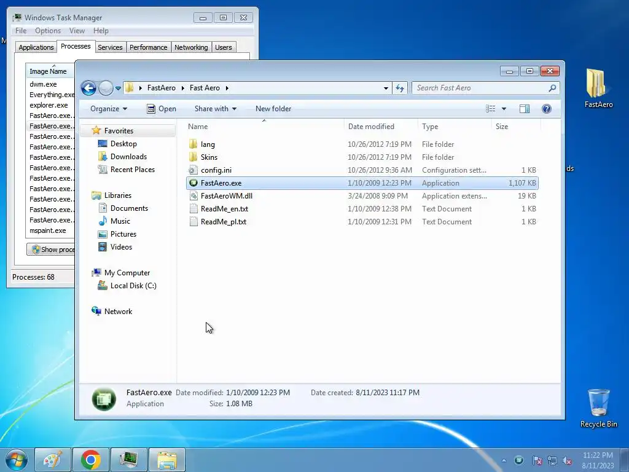Open the Windows Start button
The image size is (629, 472).
click(x=17, y=460)
